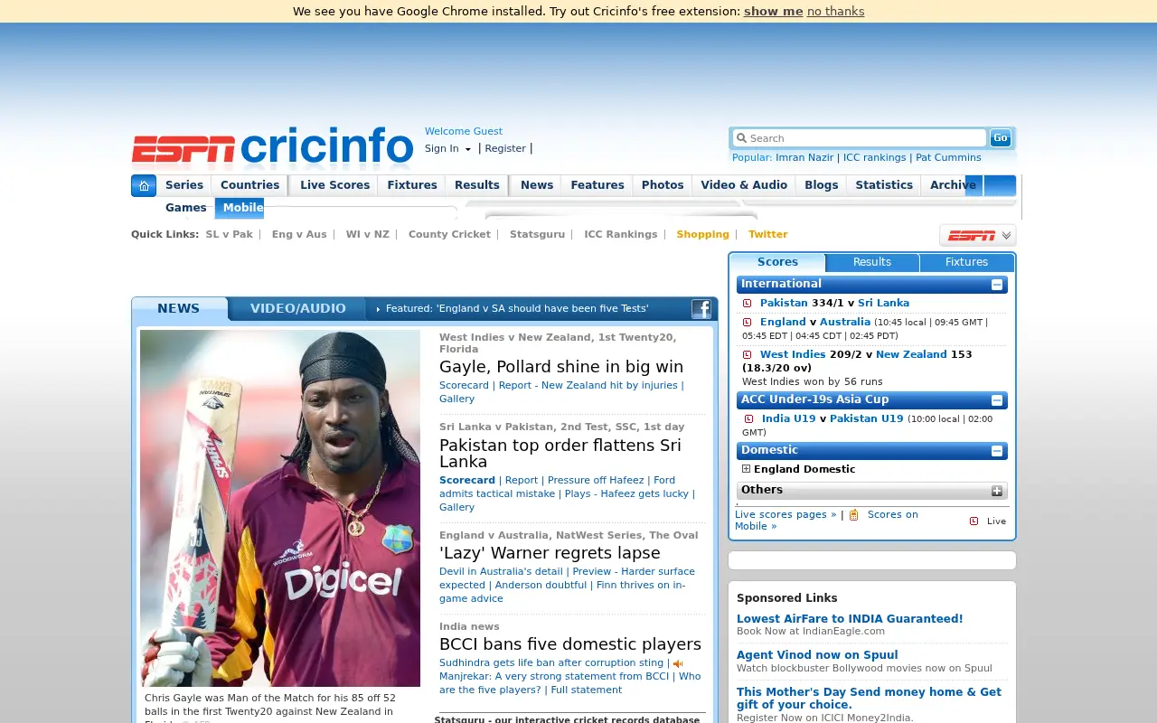
Task: Open Eng v Aus quick link
Action: coord(299,235)
